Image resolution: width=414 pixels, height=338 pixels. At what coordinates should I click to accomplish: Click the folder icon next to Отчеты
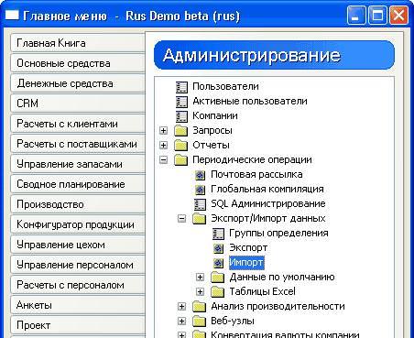(x=180, y=146)
